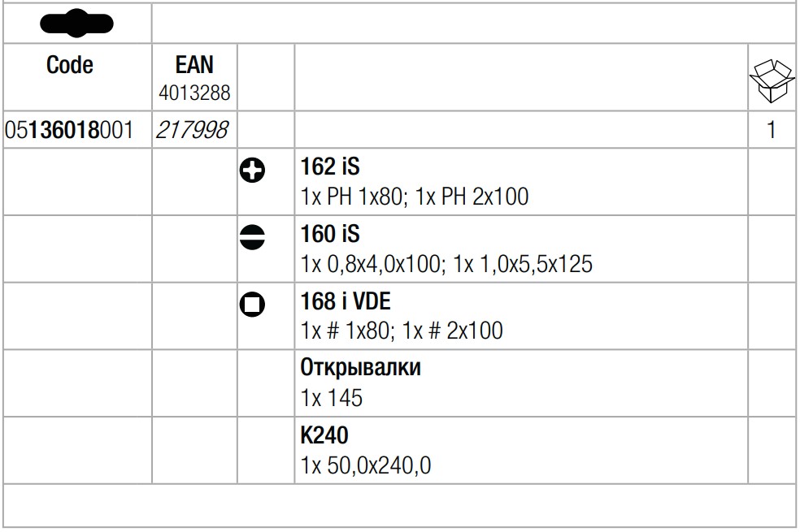Click product code 05136018001
This screenshot has width=800, height=532.
(69, 130)
